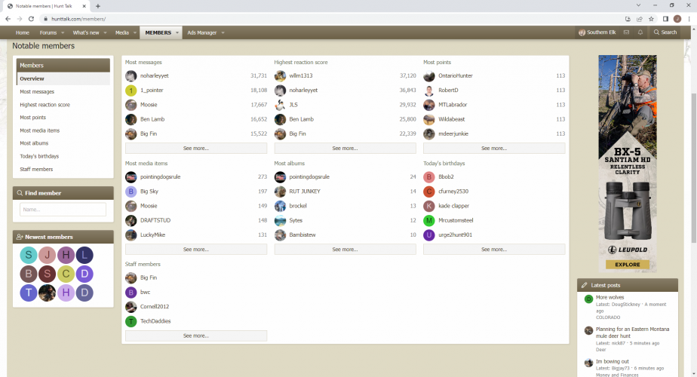
Task: Open the Leupold Explore ad button
Action: (x=627, y=265)
